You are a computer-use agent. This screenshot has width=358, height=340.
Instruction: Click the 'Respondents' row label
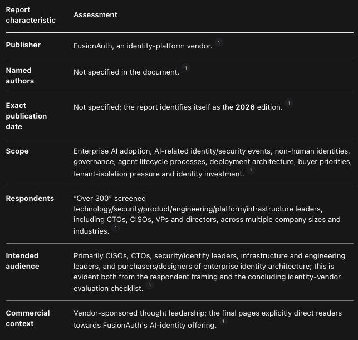pyautogui.click(x=30, y=198)
